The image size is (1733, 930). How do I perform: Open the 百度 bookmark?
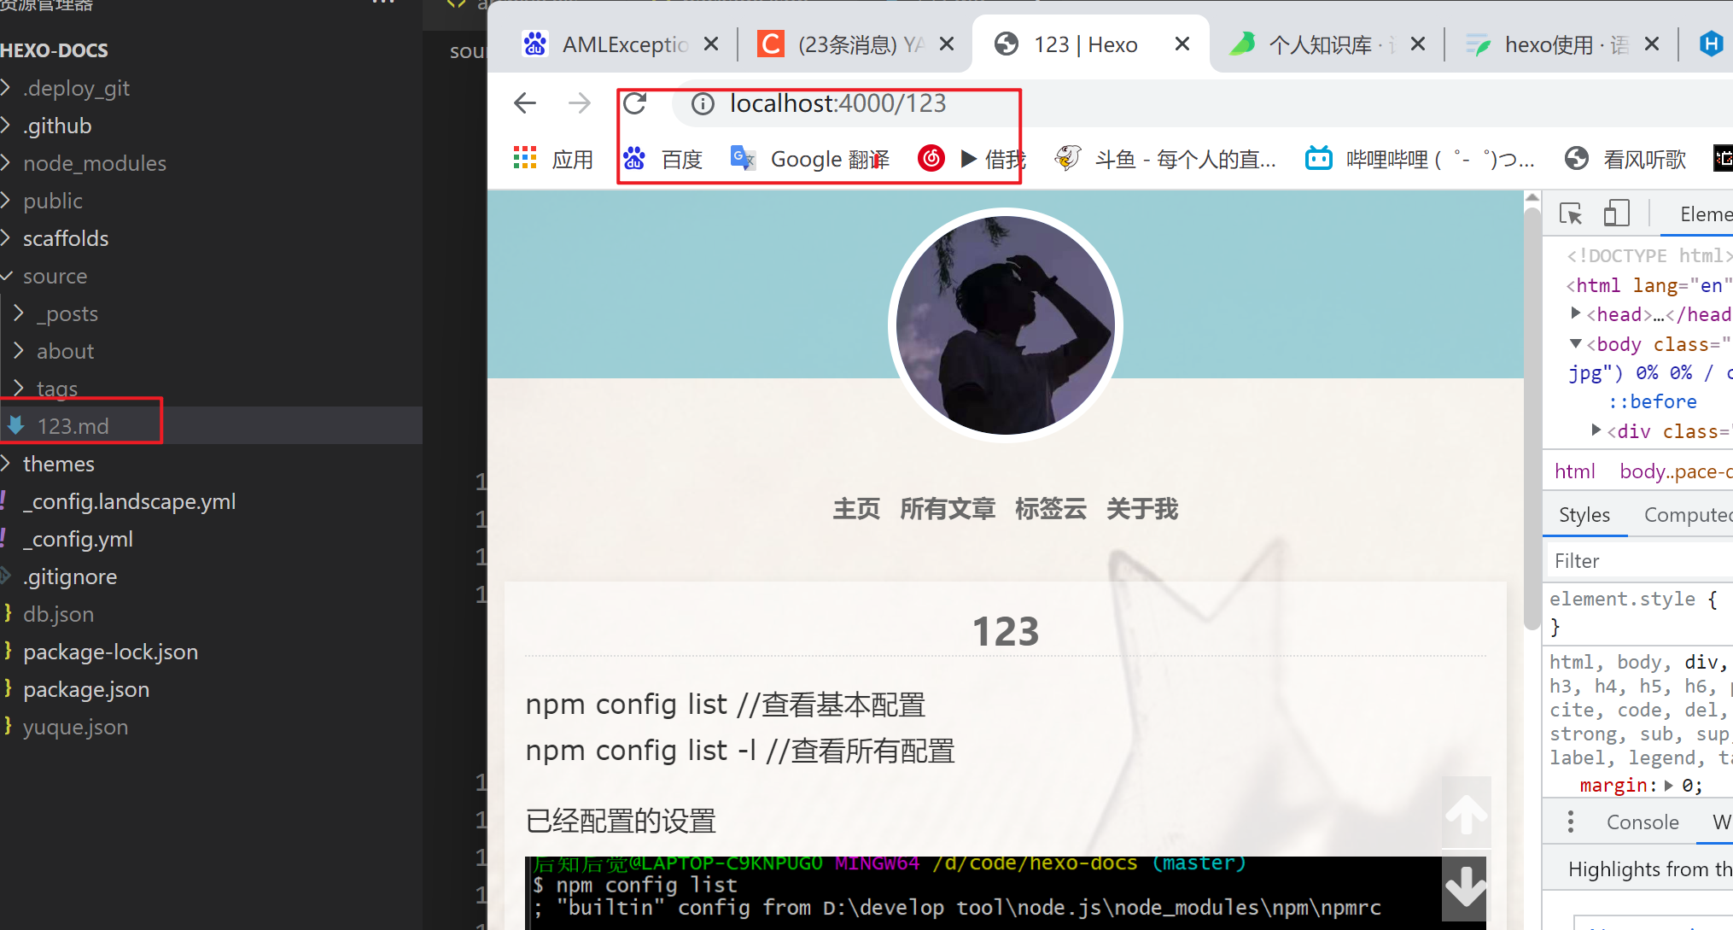coord(662,159)
